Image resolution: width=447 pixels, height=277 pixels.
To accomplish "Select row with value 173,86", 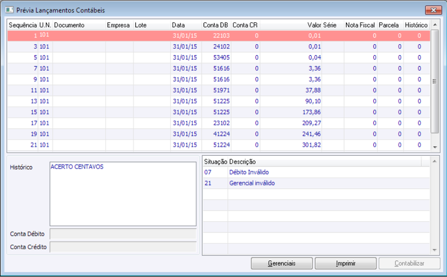I will 218,112.
